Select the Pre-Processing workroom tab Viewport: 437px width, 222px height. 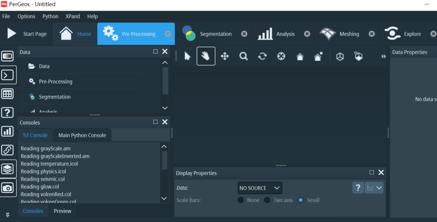(x=136, y=34)
